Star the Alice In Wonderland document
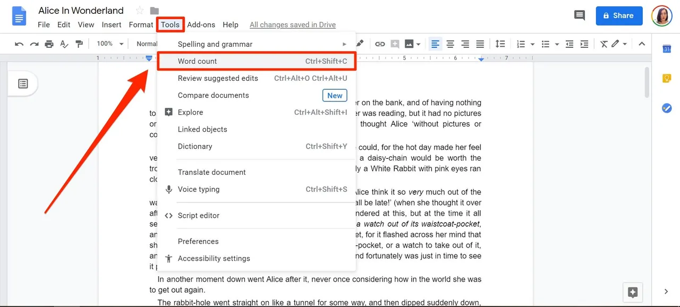Screen dimensions: 680x307 point(140,11)
